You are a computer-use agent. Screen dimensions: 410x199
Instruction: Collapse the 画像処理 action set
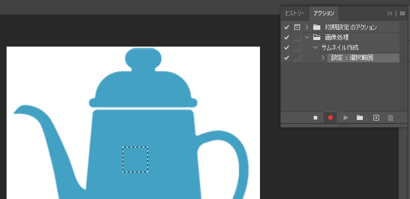(x=307, y=37)
